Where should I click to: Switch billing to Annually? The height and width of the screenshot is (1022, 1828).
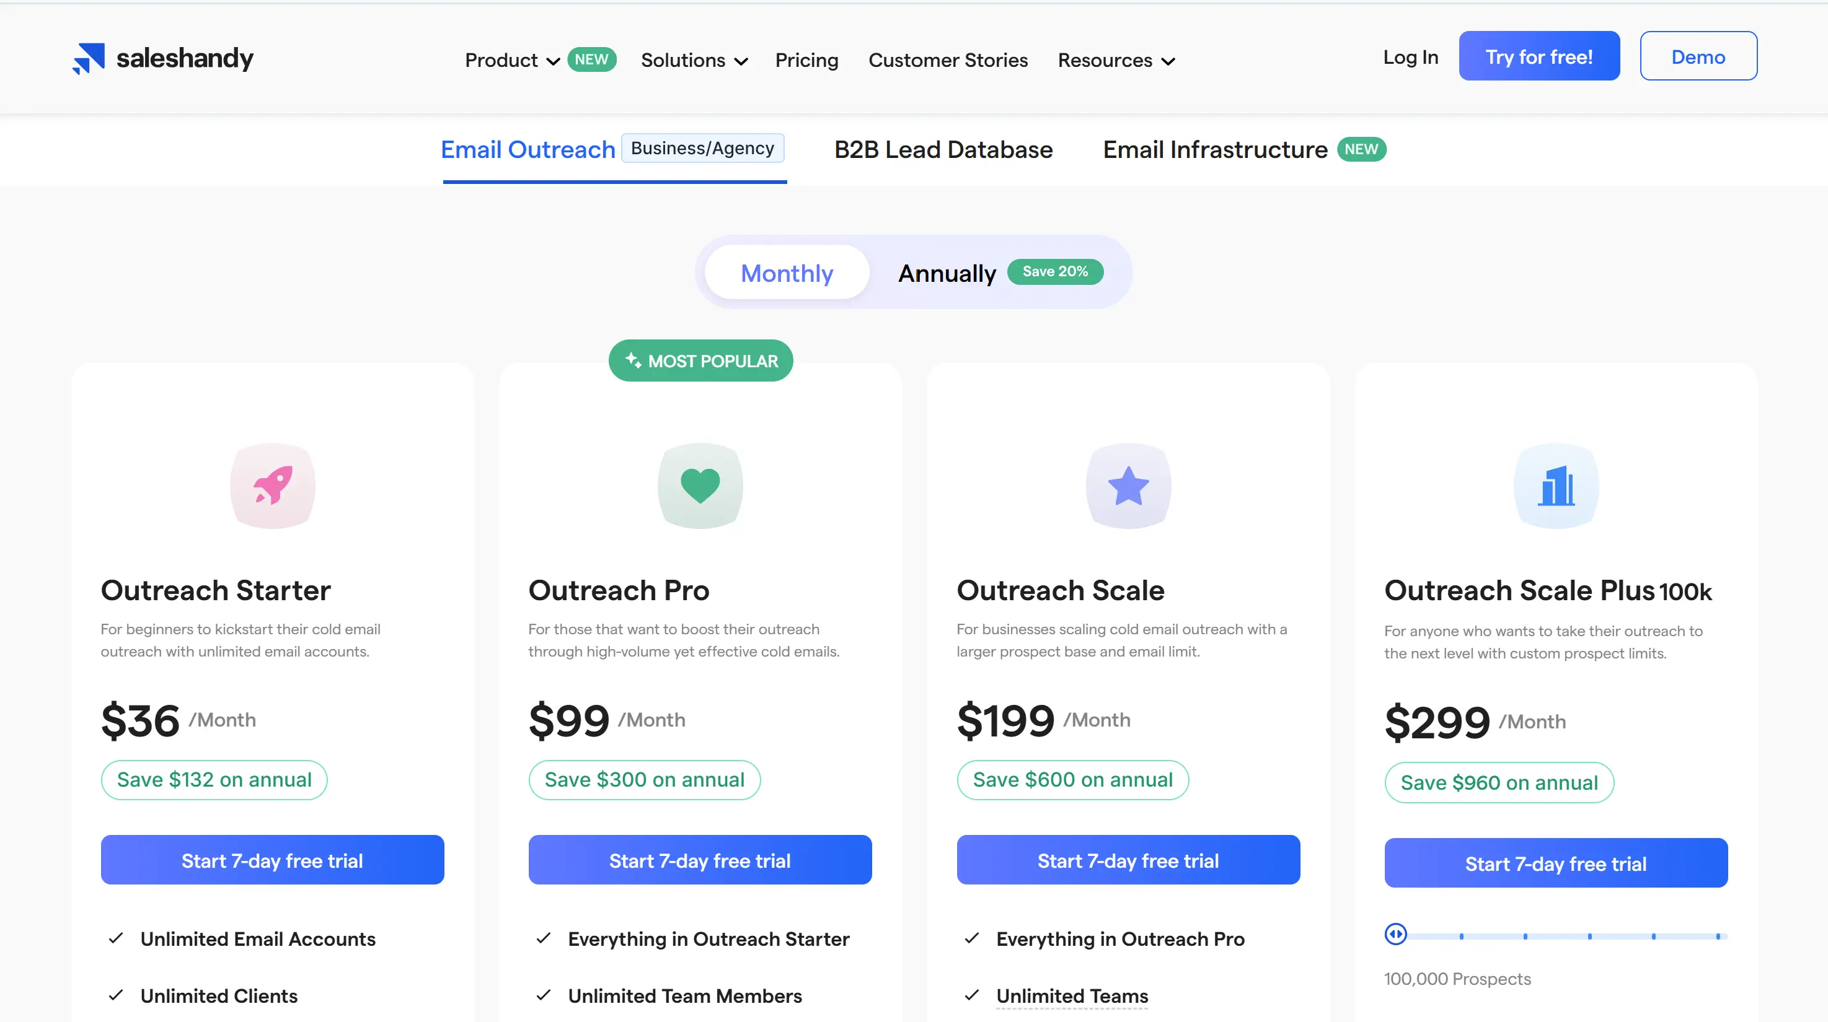pos(947,273)
